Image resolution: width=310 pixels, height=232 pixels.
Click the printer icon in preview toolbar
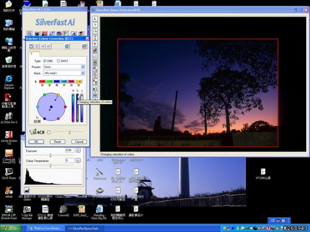95,94
